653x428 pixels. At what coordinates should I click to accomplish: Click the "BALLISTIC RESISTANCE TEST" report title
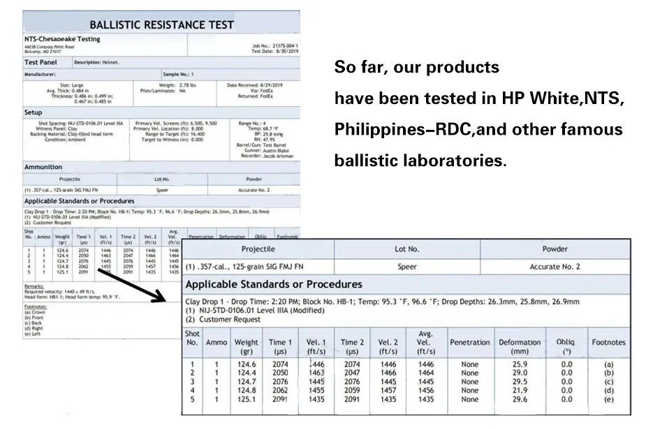161,24
